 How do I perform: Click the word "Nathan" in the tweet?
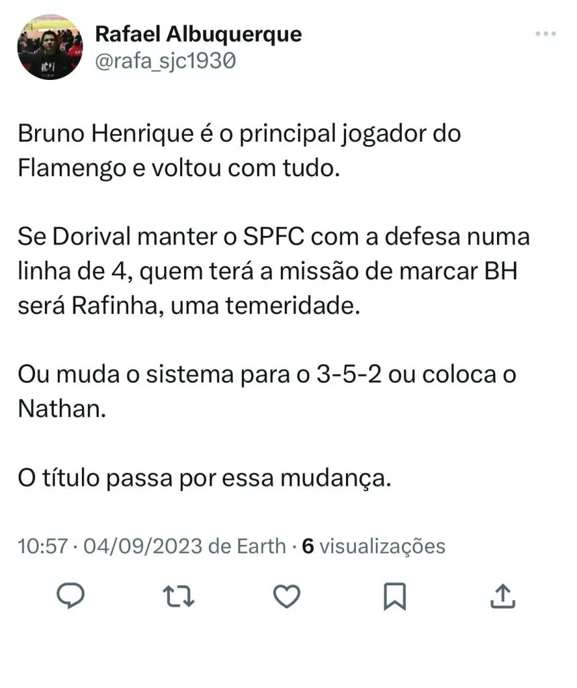(x=61, y=408)
